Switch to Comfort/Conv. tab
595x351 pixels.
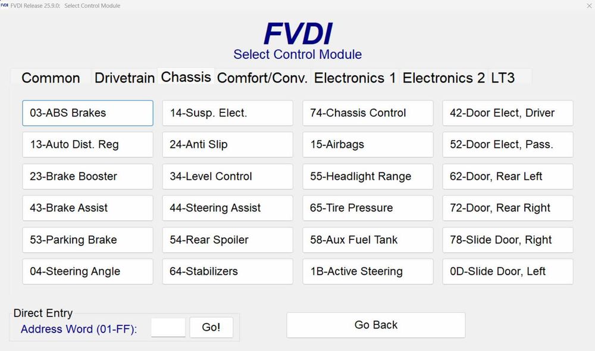[x=262, y=78]
